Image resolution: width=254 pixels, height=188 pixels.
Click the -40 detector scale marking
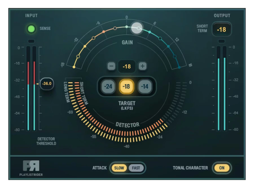[126, 146]
